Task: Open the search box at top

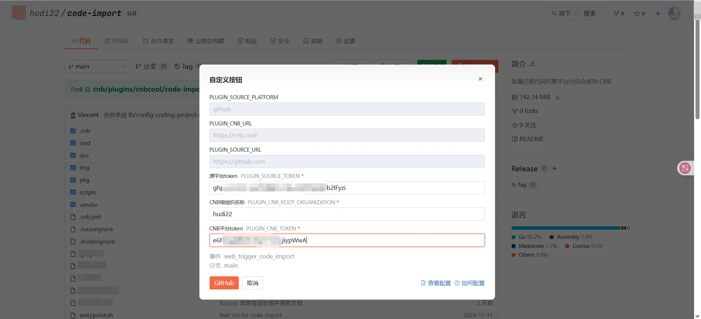Action: click(x=577, y=13)
